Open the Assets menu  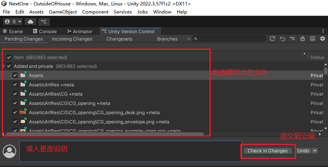(x=36, y=12)
